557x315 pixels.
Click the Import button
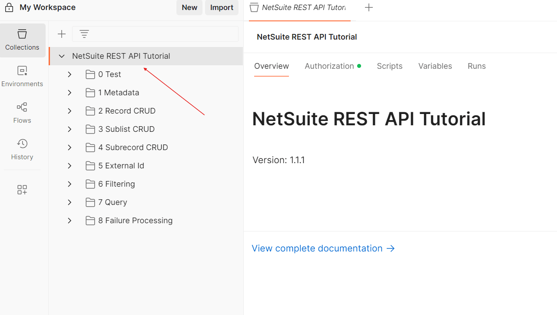222,7
